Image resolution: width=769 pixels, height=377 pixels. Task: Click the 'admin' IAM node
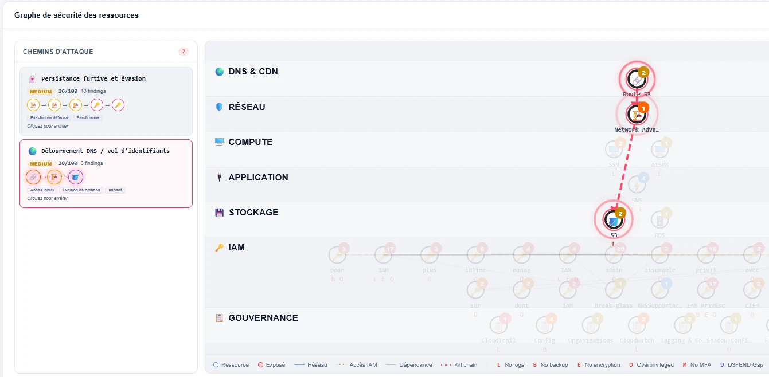[614, 255]
